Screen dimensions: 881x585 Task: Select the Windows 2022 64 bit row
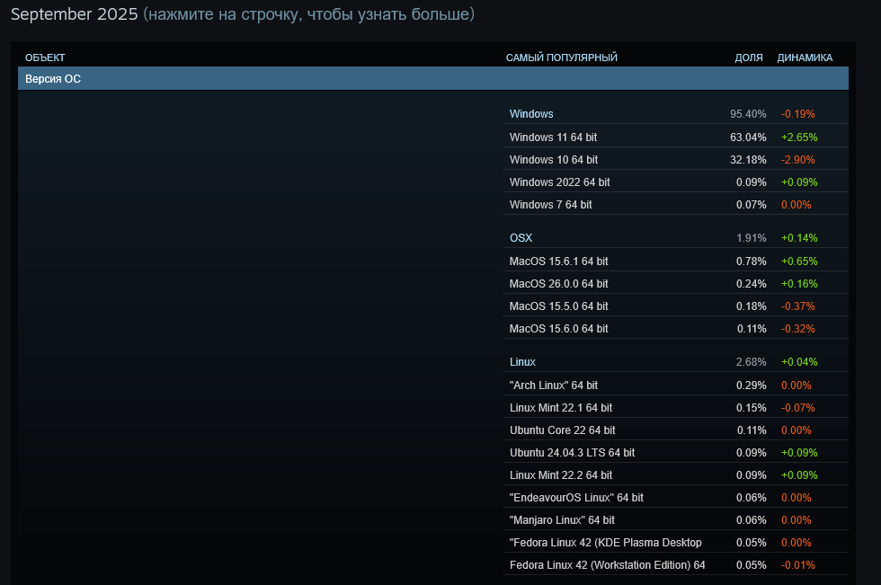click(675, 182)
